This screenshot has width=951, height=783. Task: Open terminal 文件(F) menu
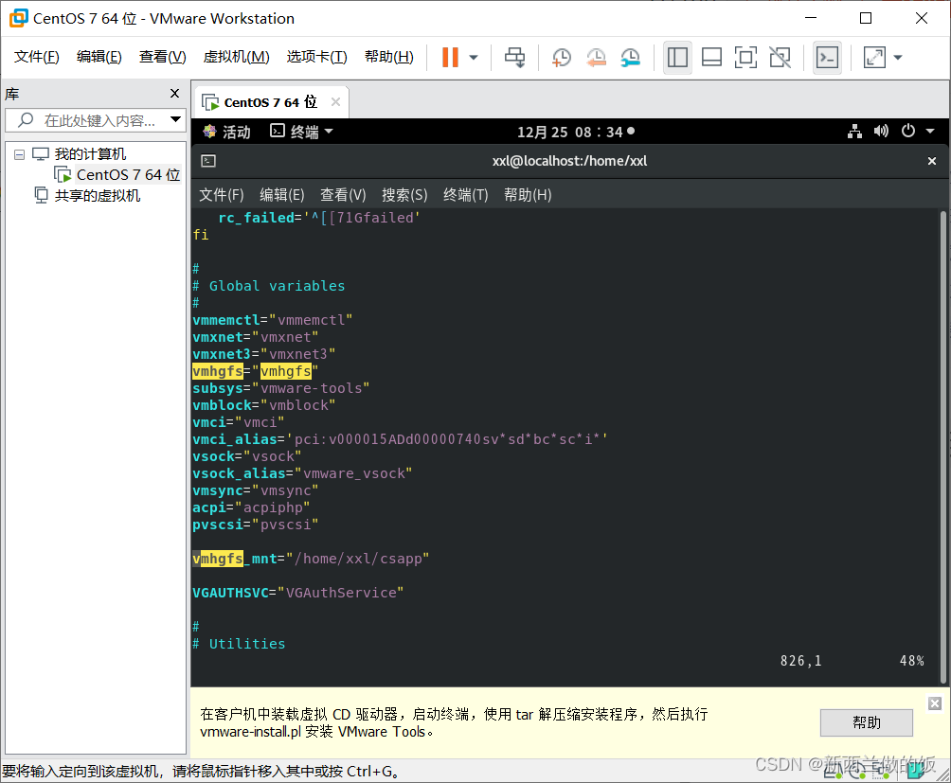[222, 194]
